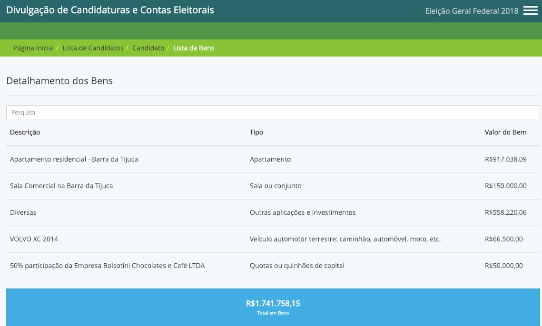Viewport: 542px width, 326px height.
Task: Click value R$150.000,00
Action: 505,186
